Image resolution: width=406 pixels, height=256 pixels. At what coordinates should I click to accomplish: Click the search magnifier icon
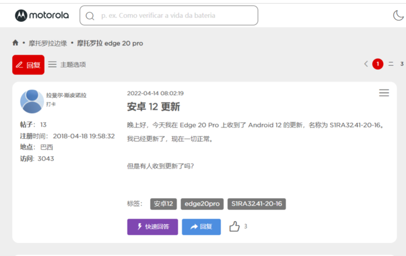90,16
